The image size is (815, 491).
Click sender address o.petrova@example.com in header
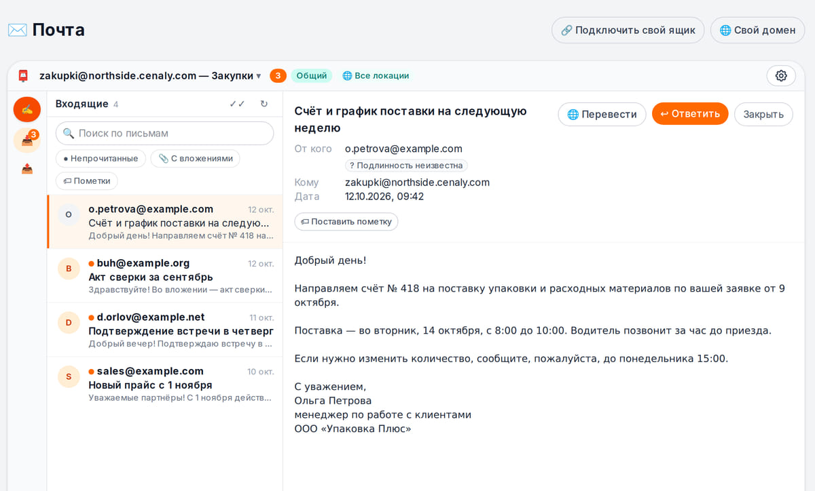[x=403, y=149]
